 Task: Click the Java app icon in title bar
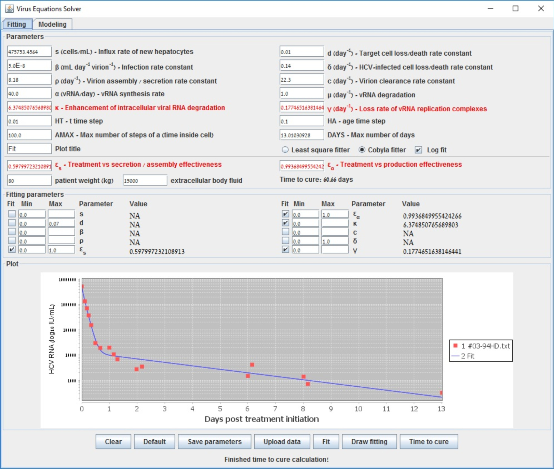coord(10,9)
